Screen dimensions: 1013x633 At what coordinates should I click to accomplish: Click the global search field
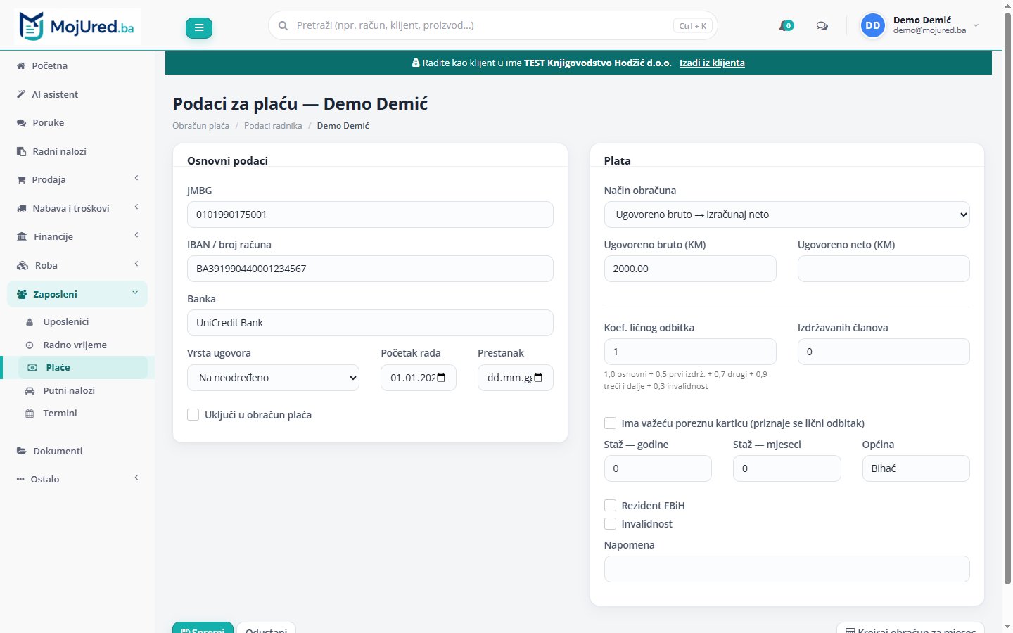point(493,25)
